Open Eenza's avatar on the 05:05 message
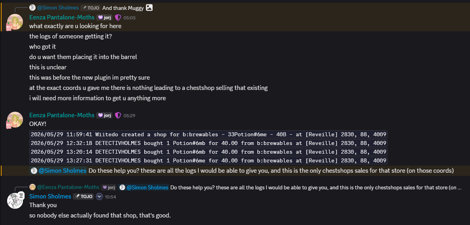The width and height of the screenshot is (470, 225). [x=15, y=22]
